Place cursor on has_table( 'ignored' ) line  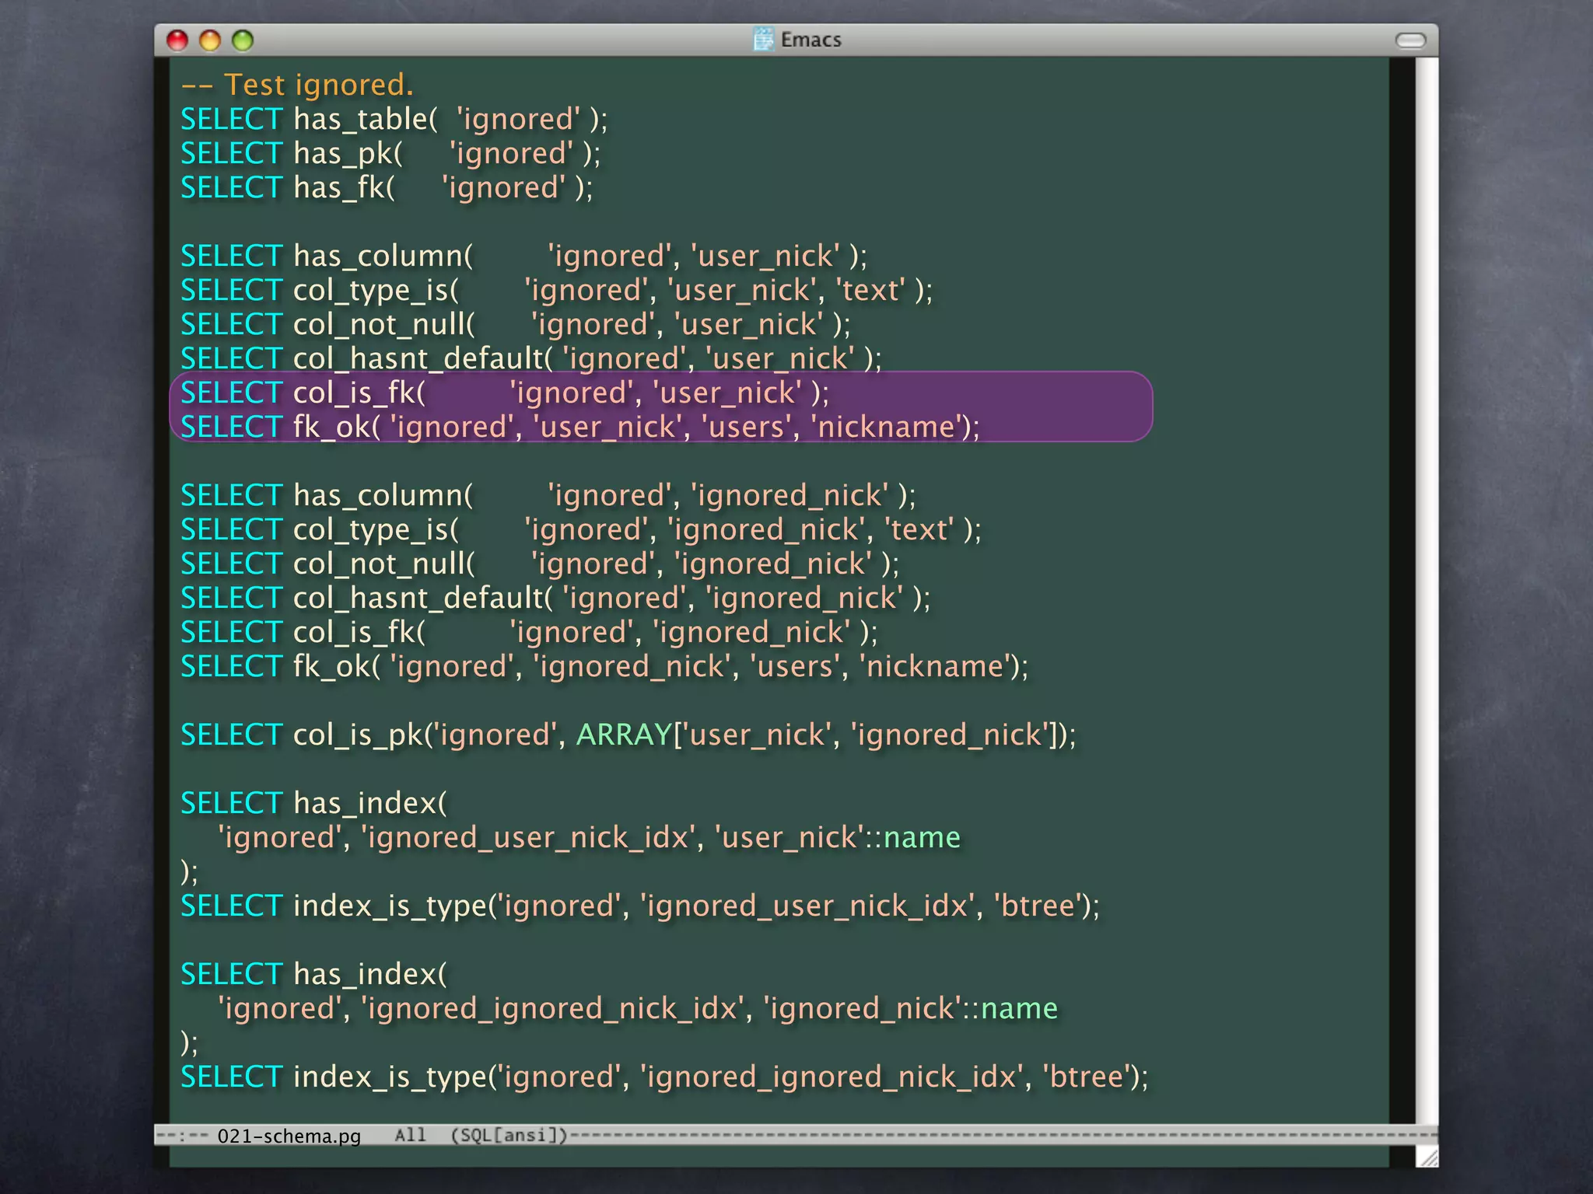[x=394, y=119]
